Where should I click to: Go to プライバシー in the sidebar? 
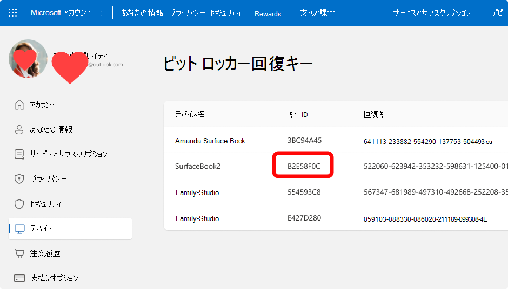coord(48,179)
